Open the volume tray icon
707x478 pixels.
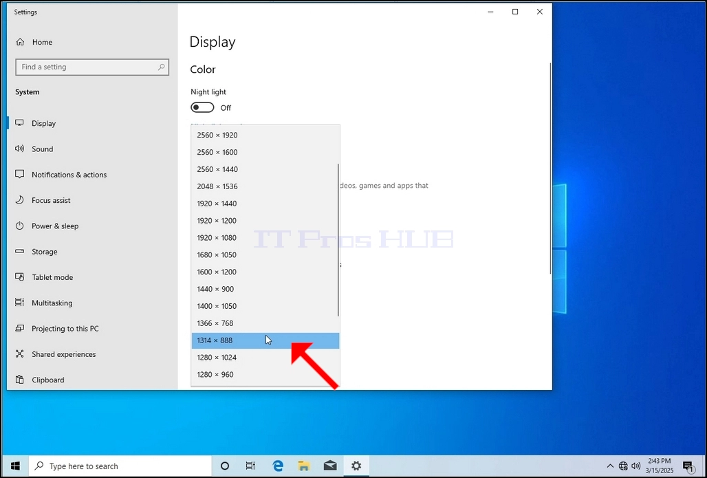coord(635,466)
